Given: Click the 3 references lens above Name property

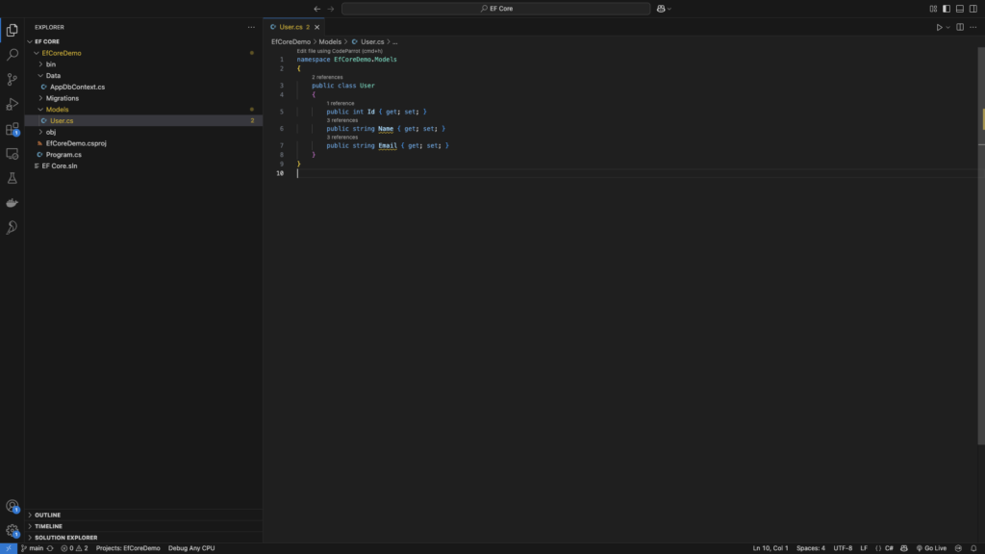Looking at the screenshot, I should (342, 120).
